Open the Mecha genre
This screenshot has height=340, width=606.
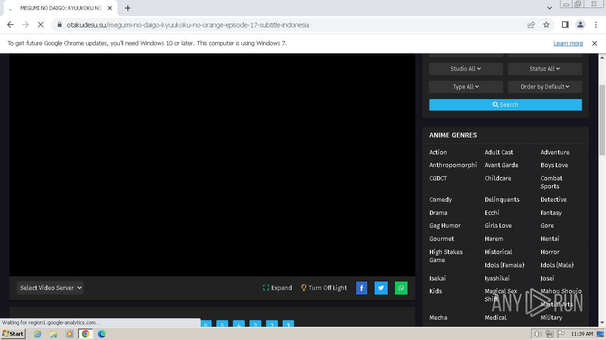(x=438, y=317)
